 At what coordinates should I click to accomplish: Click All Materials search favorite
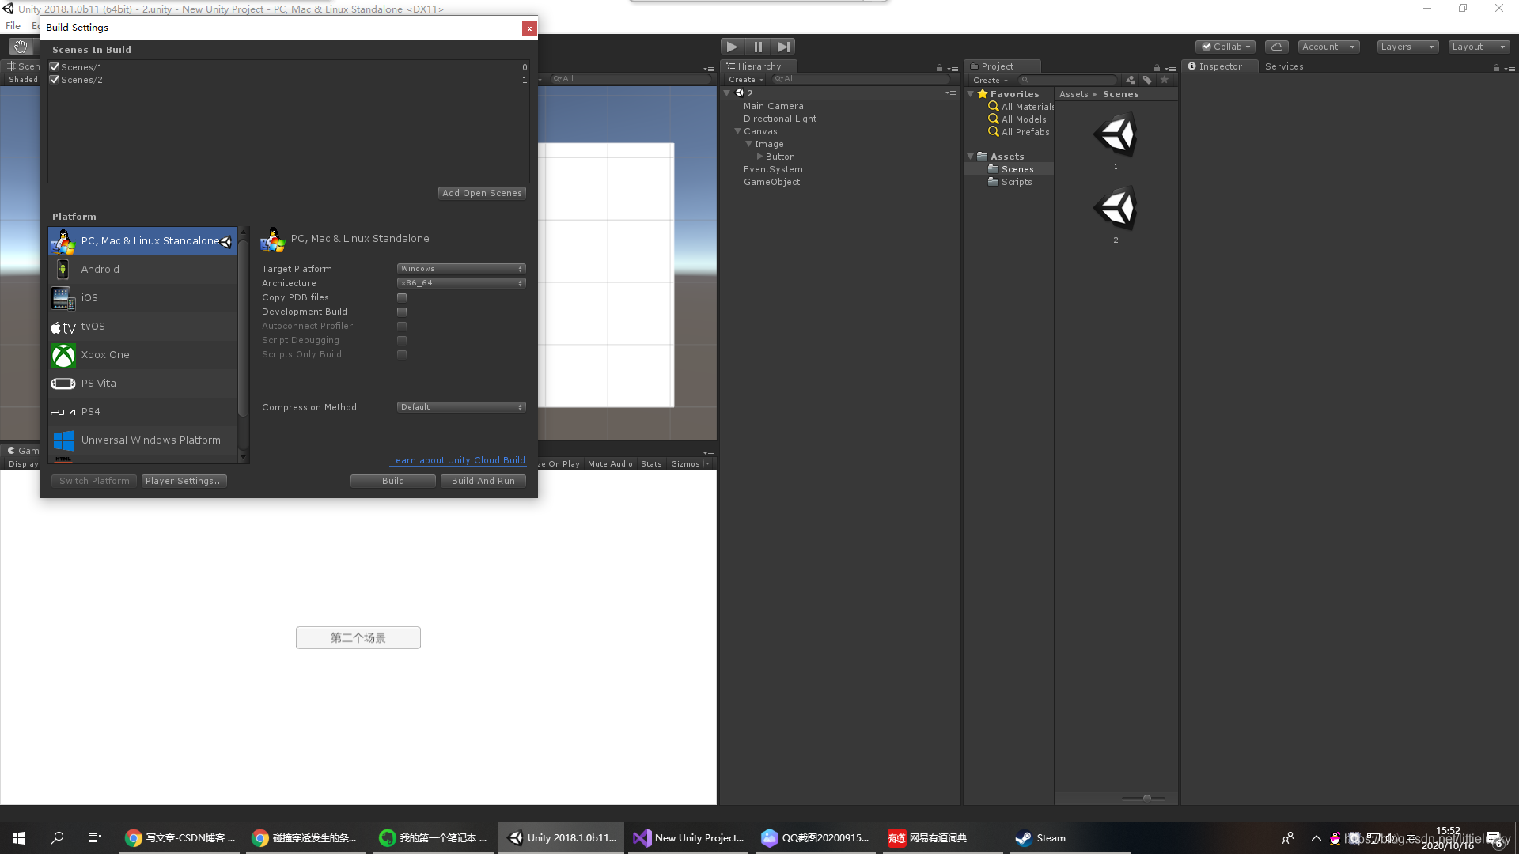pos(1021,107)
